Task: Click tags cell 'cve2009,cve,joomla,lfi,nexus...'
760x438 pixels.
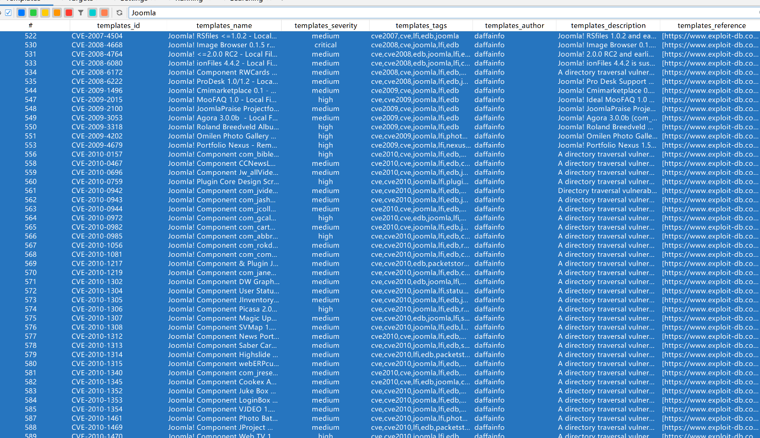Action: pos(421,145)
